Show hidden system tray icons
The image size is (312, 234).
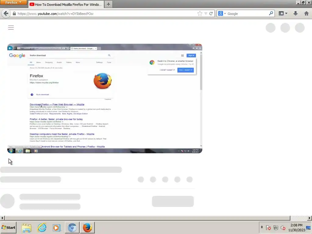pyautogui.click(x=262, y=227)
